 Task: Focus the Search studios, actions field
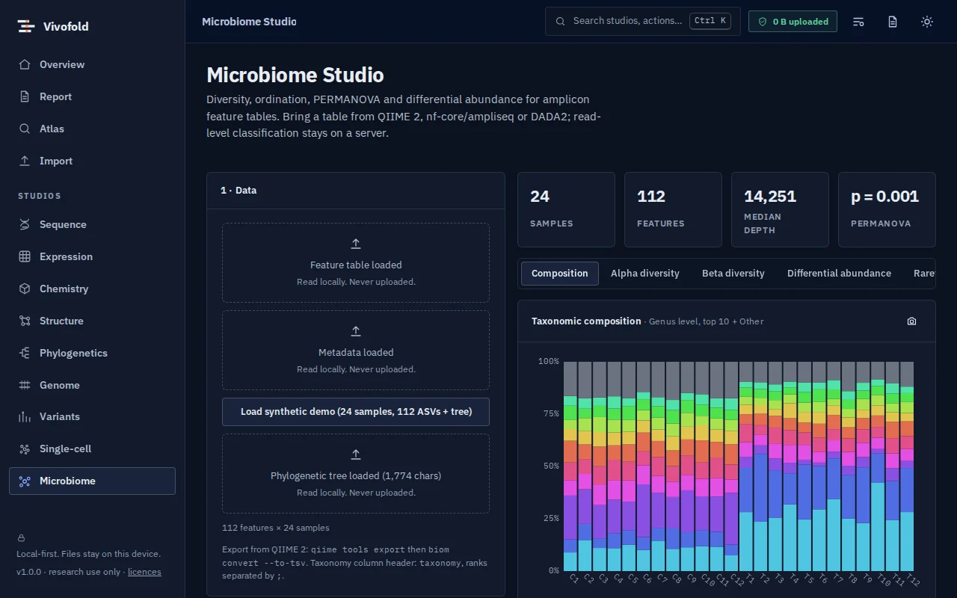click(x=642, y=21)
